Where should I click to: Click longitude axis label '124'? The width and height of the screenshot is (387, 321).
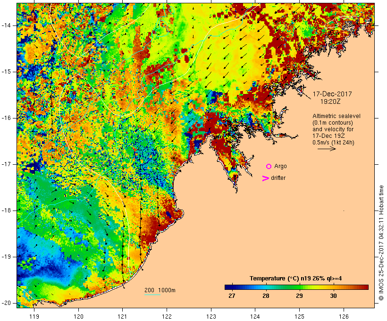click(x=255, y=317)
